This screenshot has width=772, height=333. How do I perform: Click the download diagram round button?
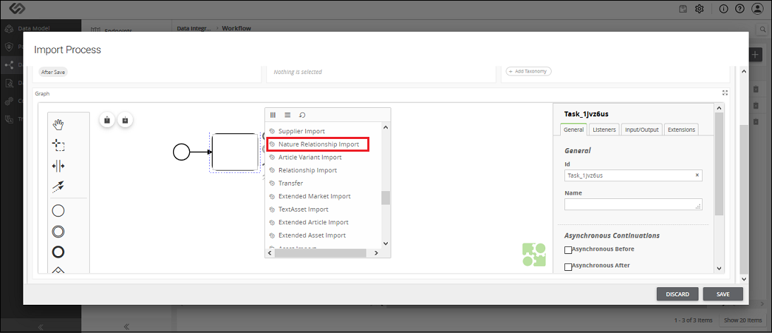click(x=125, y=119)
